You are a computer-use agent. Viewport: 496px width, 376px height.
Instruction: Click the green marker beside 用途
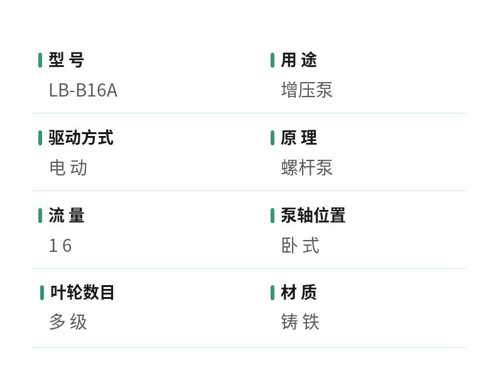[272, 60]
